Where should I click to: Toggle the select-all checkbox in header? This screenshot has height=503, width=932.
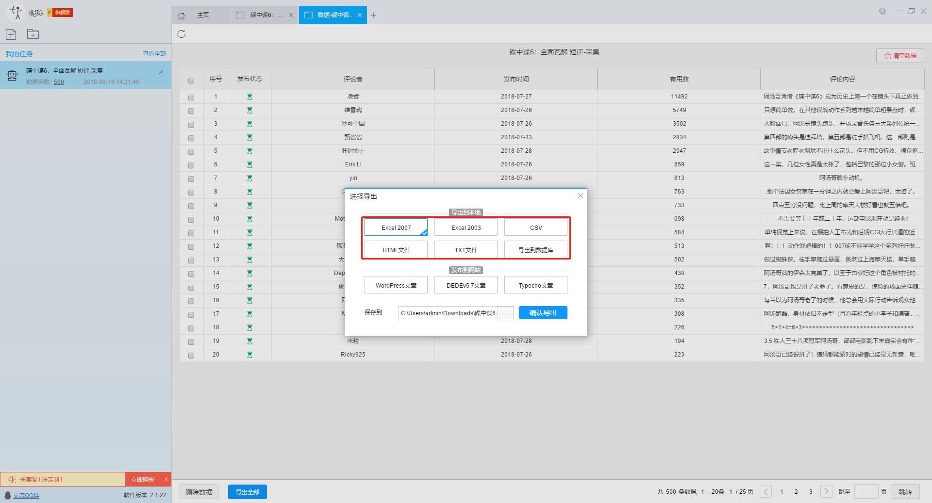click(191, 81)
